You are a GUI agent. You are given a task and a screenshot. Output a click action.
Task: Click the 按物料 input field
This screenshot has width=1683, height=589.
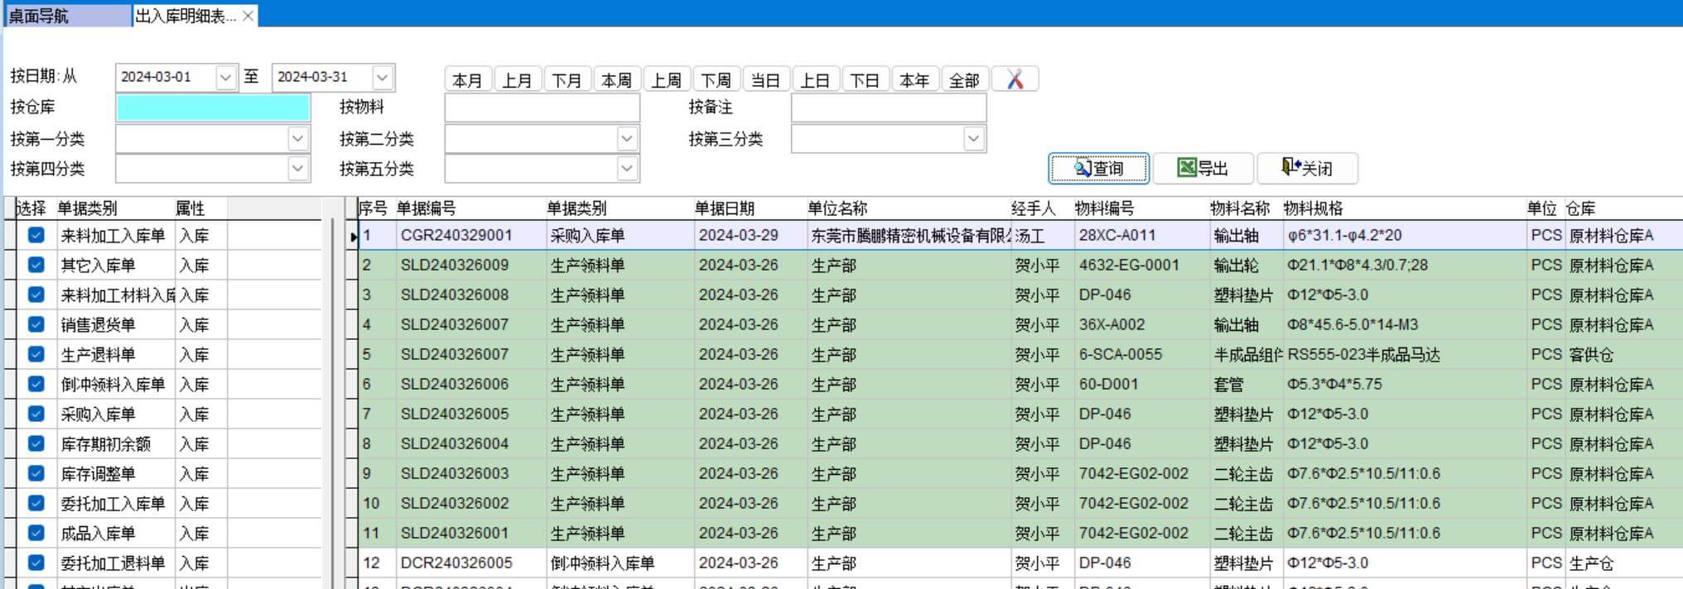pos(542,108)
